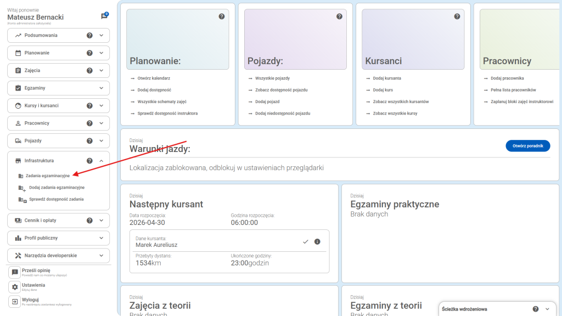Click help icon in Ścieżka wdrożeniowa panel
Viewport: 562px width, 316px height.
click(x=536, y=309)
